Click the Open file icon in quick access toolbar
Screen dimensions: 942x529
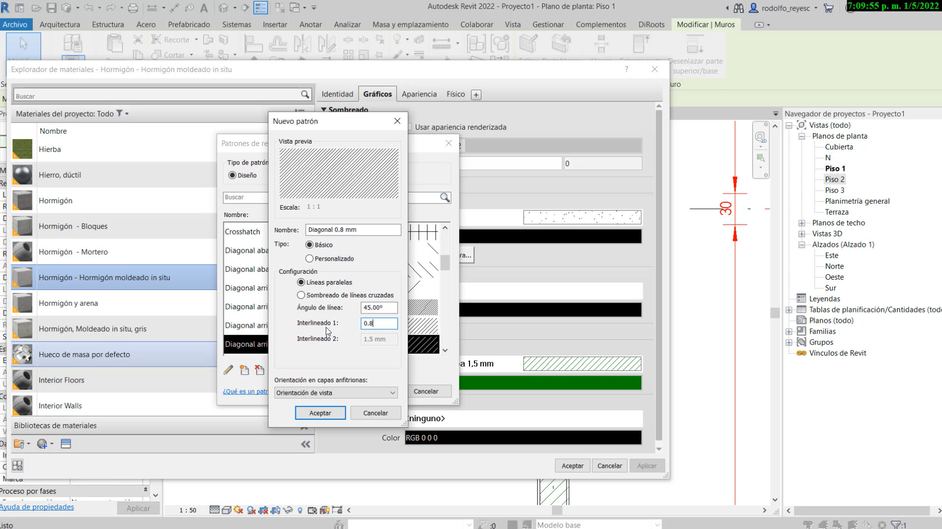coord(36,8)
